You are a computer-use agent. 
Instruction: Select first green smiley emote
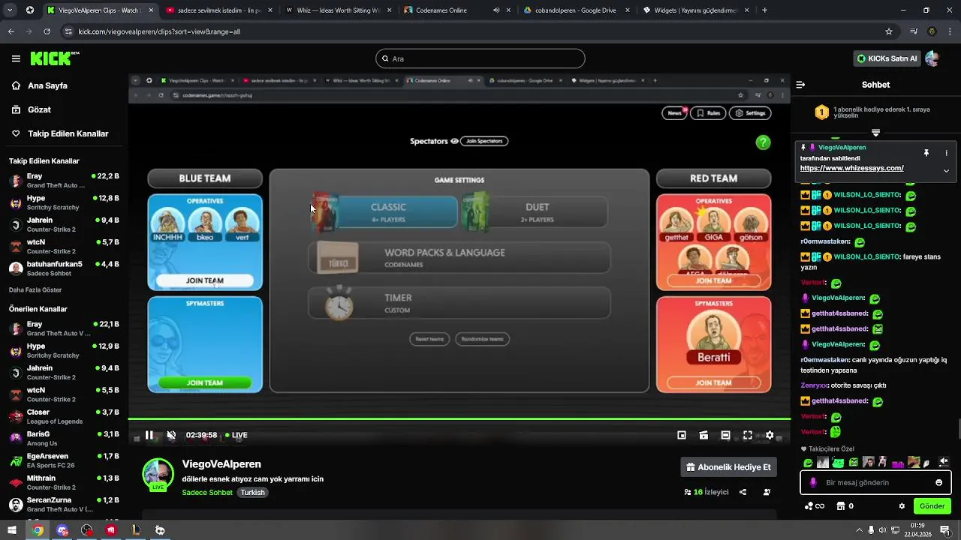[x=808, y=463]
